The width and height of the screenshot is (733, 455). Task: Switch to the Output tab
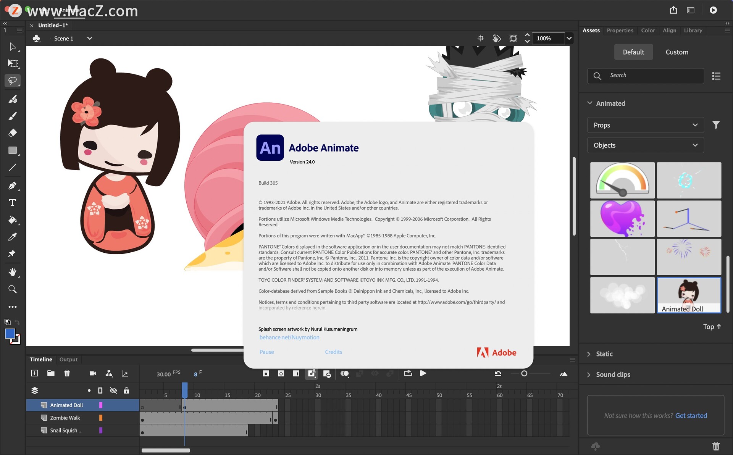click(68, 359)
